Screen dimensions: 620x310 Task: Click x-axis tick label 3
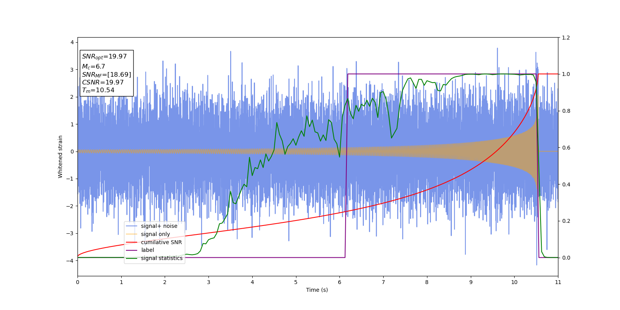click(x=208, y=282)
